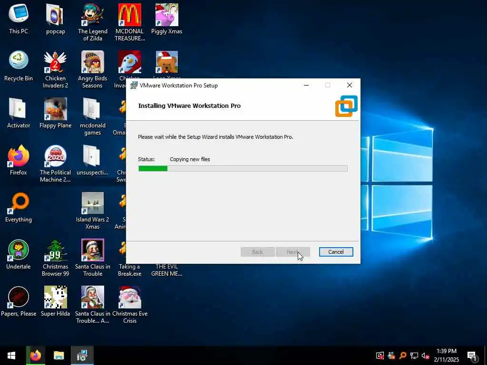
Task: Click the 'Please wait while the Setup Wizard' message
Action: 215,137
